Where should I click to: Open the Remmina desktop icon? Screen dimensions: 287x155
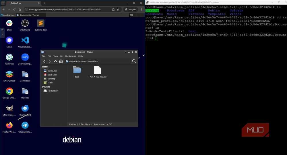(9, 57)
